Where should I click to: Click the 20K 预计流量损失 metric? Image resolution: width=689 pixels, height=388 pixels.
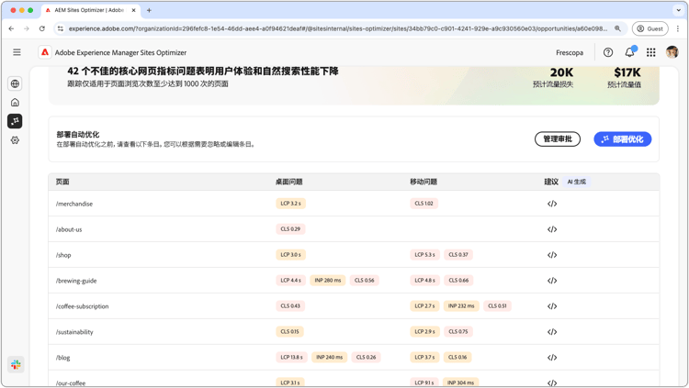tap(553, 77)
